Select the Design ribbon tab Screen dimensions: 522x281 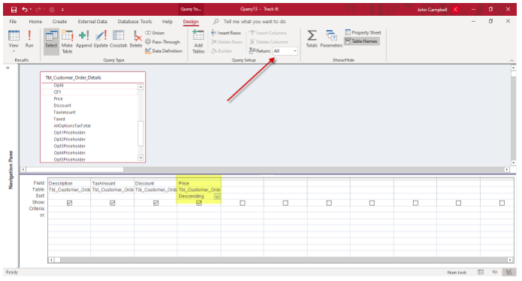coord(191,21)
